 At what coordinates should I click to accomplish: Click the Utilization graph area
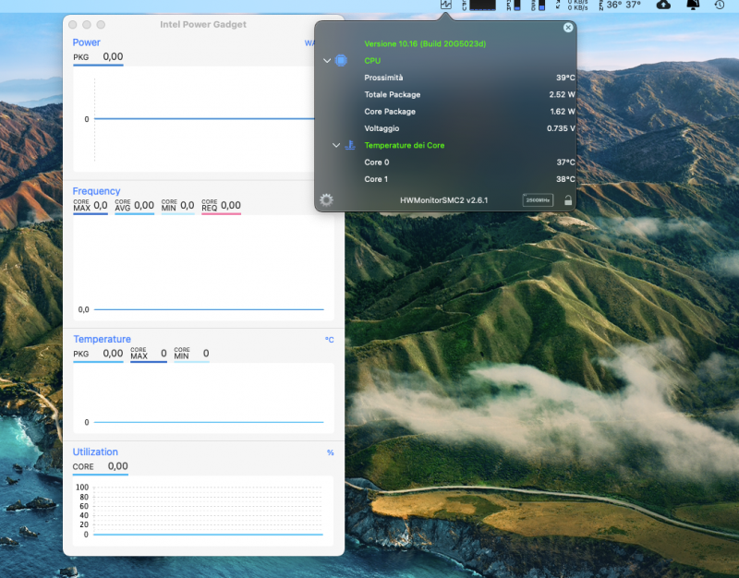[209, 511]
